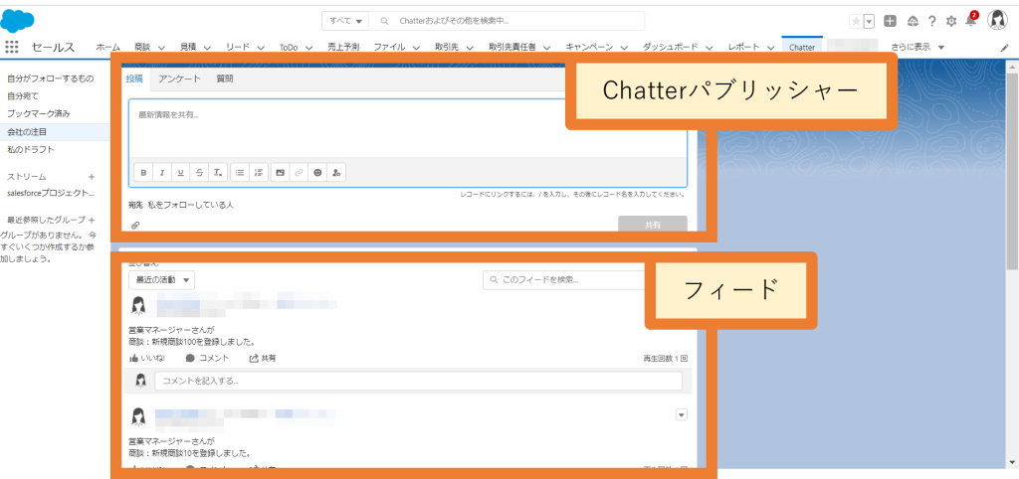
Task: Click the このフィードを検索 field
Action: coord(563,279)
